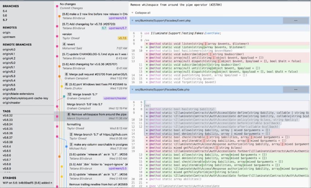Click the changed-files count badge on revert commit

tap(64, 44)
